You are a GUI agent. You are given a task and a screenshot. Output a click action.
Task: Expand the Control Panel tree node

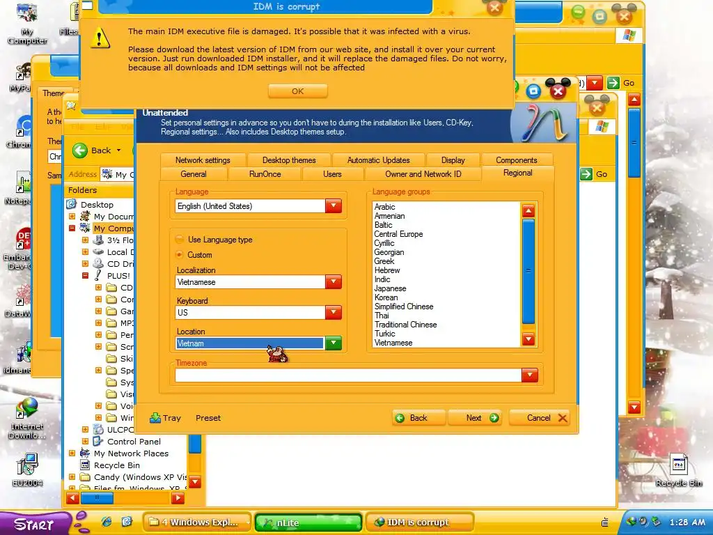point(85,441)
